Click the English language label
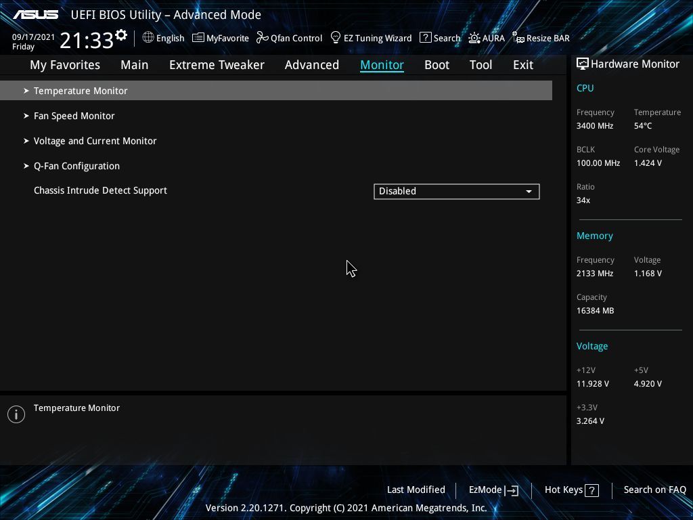Screen dimensions: 693x520 coord(170,38)
